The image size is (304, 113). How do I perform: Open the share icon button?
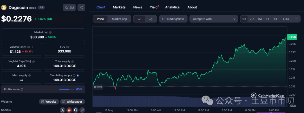click(81, 8)
